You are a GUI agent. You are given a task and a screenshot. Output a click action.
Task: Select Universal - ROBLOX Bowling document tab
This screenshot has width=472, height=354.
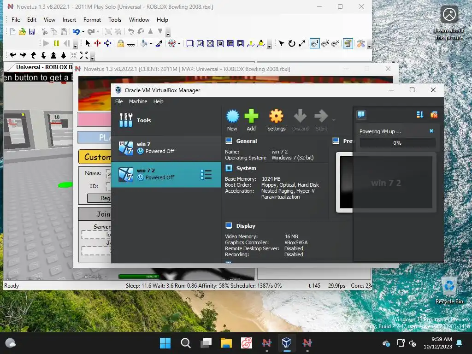click(x=42, y=67)
